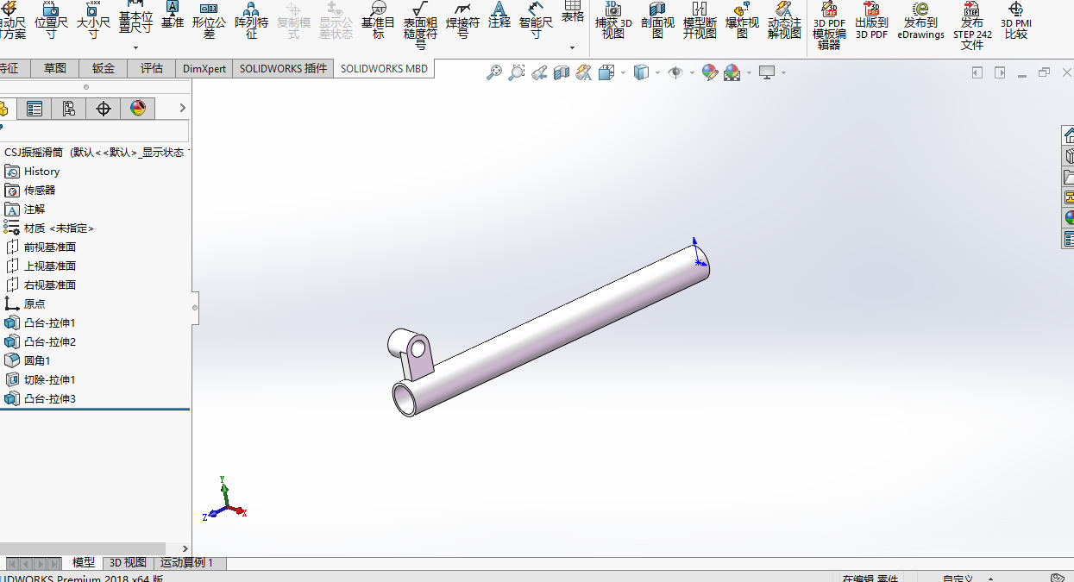Enable 动态注解视图 dynamic annotation views

pos(784,21)
